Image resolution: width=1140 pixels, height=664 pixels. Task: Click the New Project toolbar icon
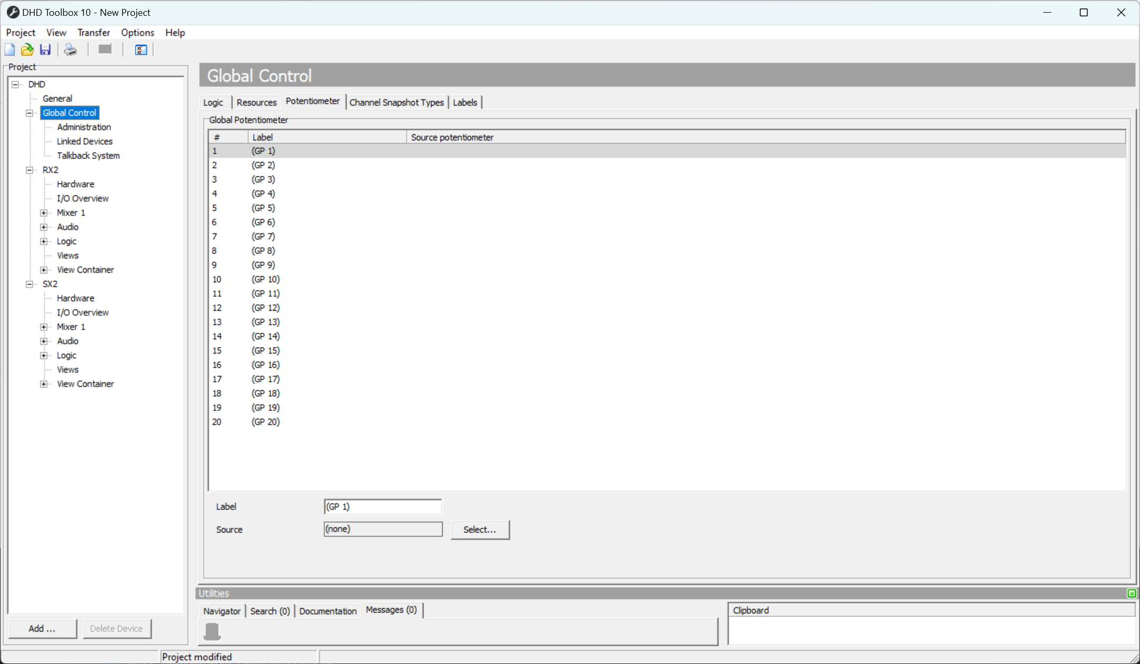pos(10,50)
